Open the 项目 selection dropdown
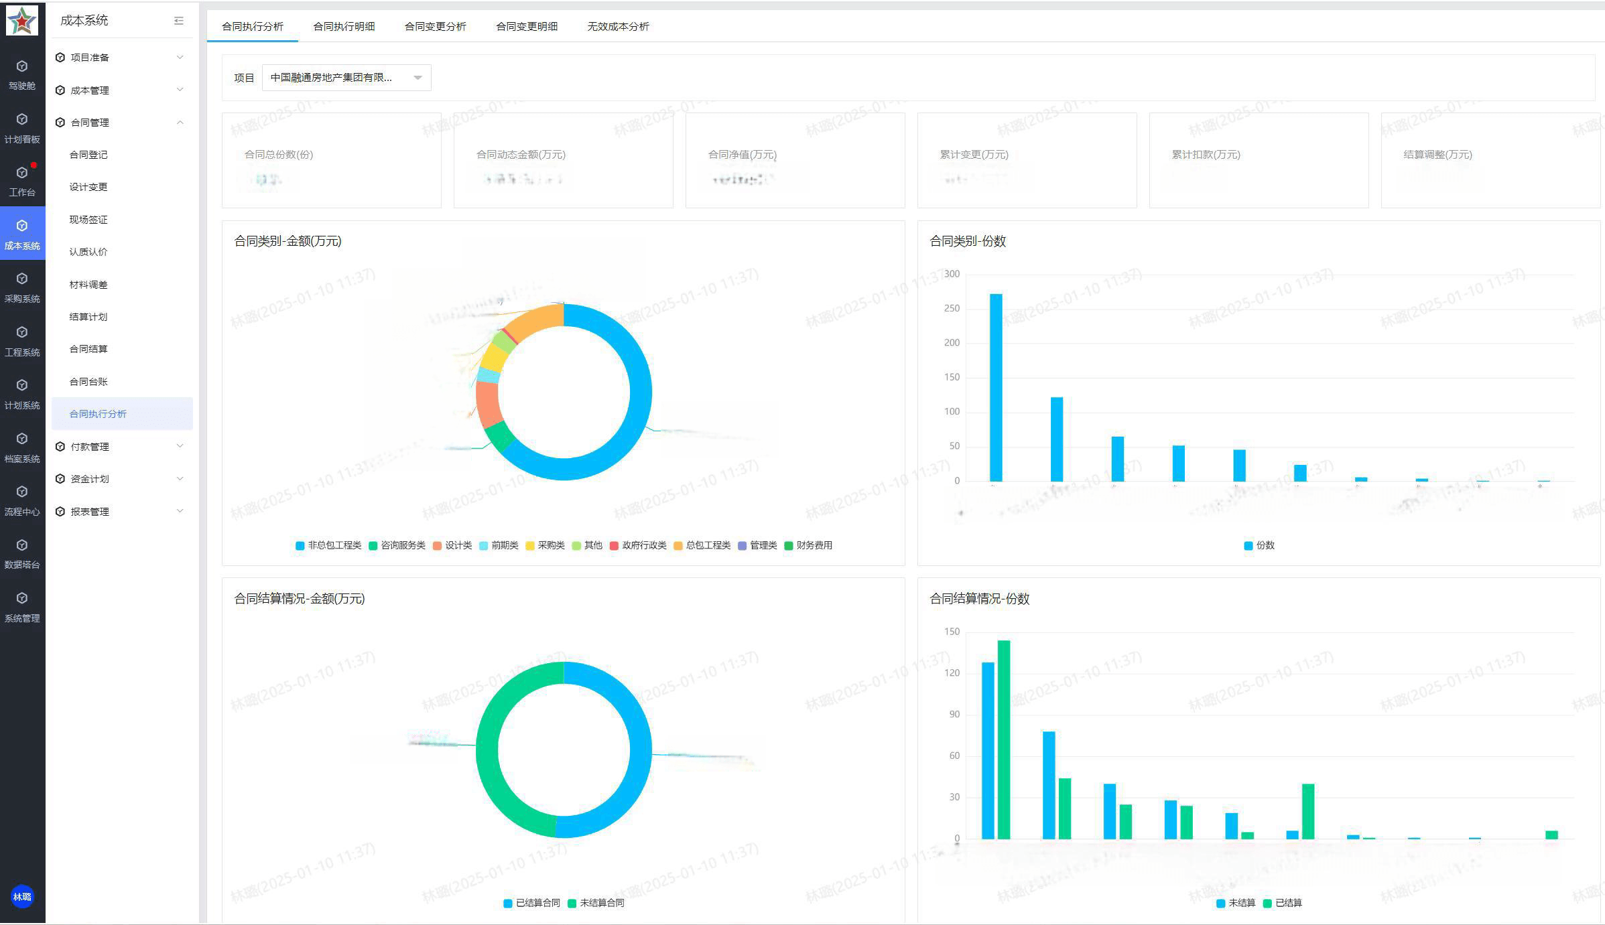 [346, 78]
